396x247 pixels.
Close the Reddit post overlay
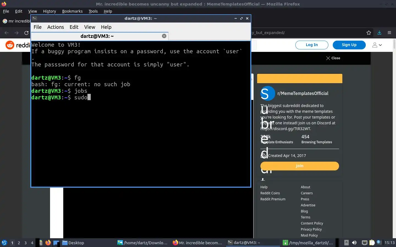[333, 58]
